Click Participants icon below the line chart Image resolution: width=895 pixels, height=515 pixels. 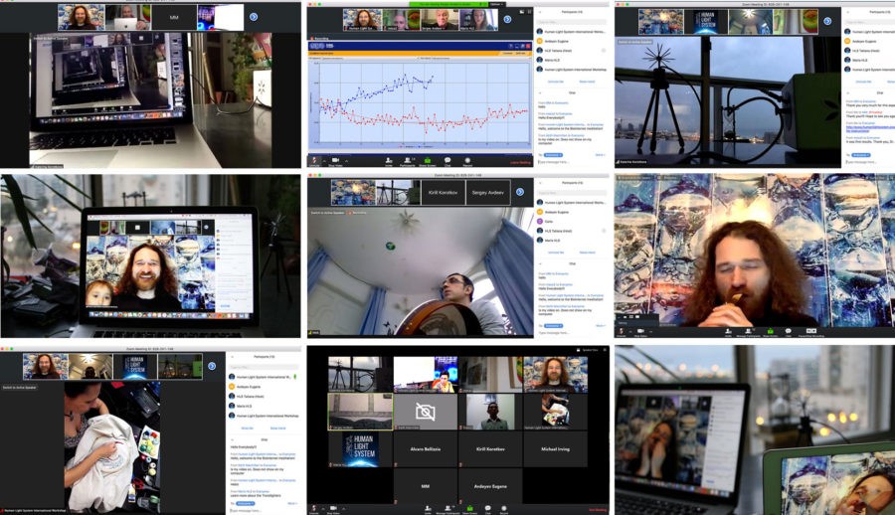point(407,160)
